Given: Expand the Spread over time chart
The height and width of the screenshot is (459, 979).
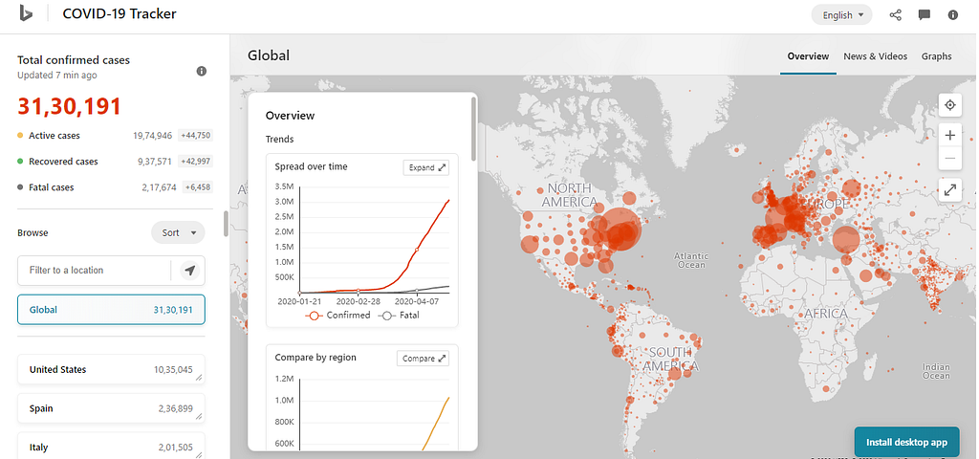Looking at the screenshot, I should [x=427, y=167].
